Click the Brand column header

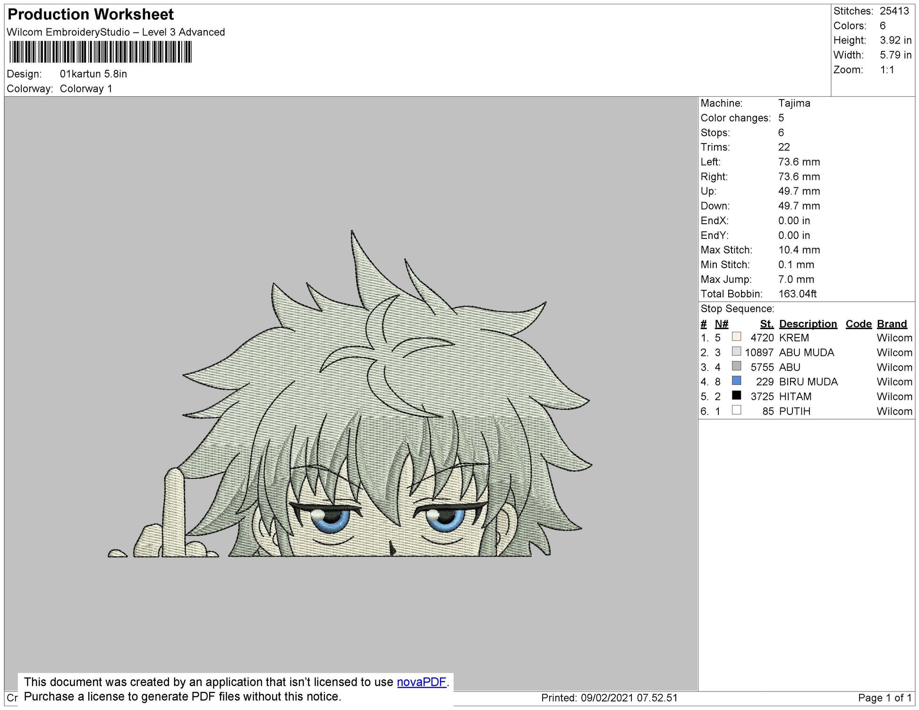coord(892,324)
